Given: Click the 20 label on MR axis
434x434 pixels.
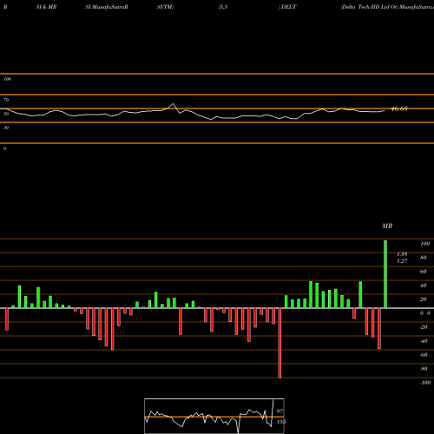Looking at the screenshot, I should 424,299.
